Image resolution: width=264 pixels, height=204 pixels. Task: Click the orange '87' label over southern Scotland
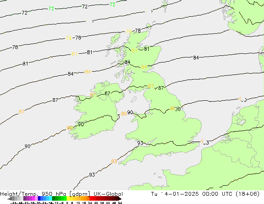pos(151,86)
